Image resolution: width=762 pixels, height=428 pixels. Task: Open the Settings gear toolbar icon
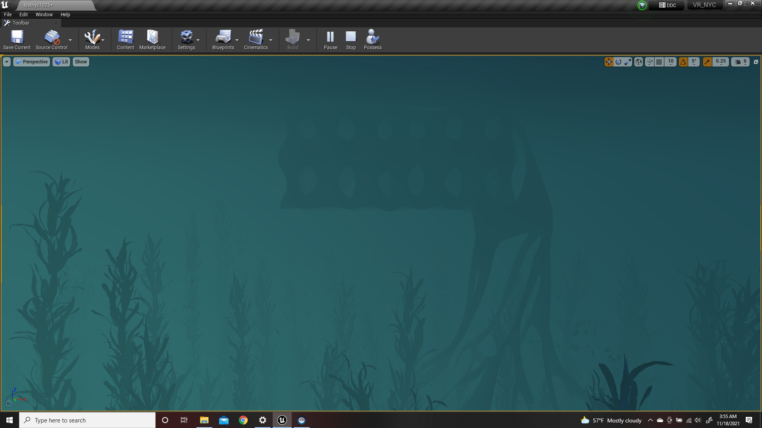[x=186, y=40]
